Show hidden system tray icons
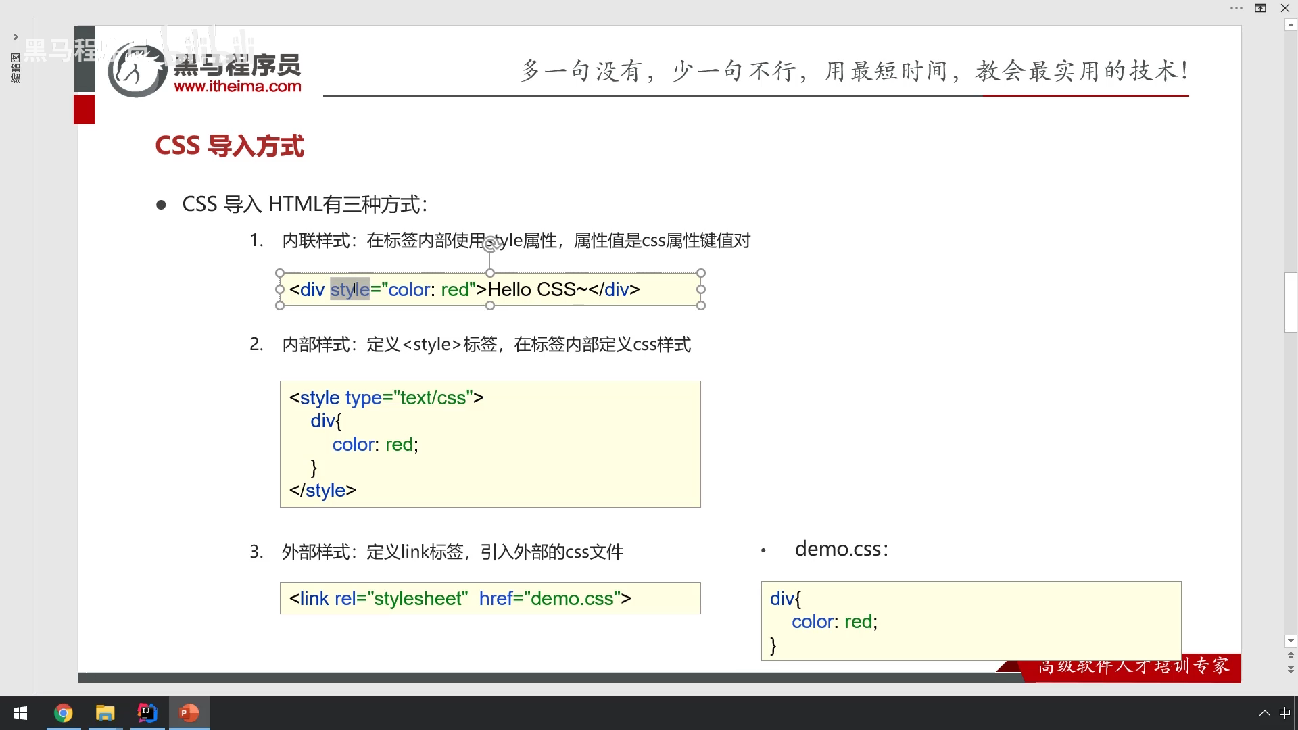The image size is (1298, 730). tap(1264, 713)
